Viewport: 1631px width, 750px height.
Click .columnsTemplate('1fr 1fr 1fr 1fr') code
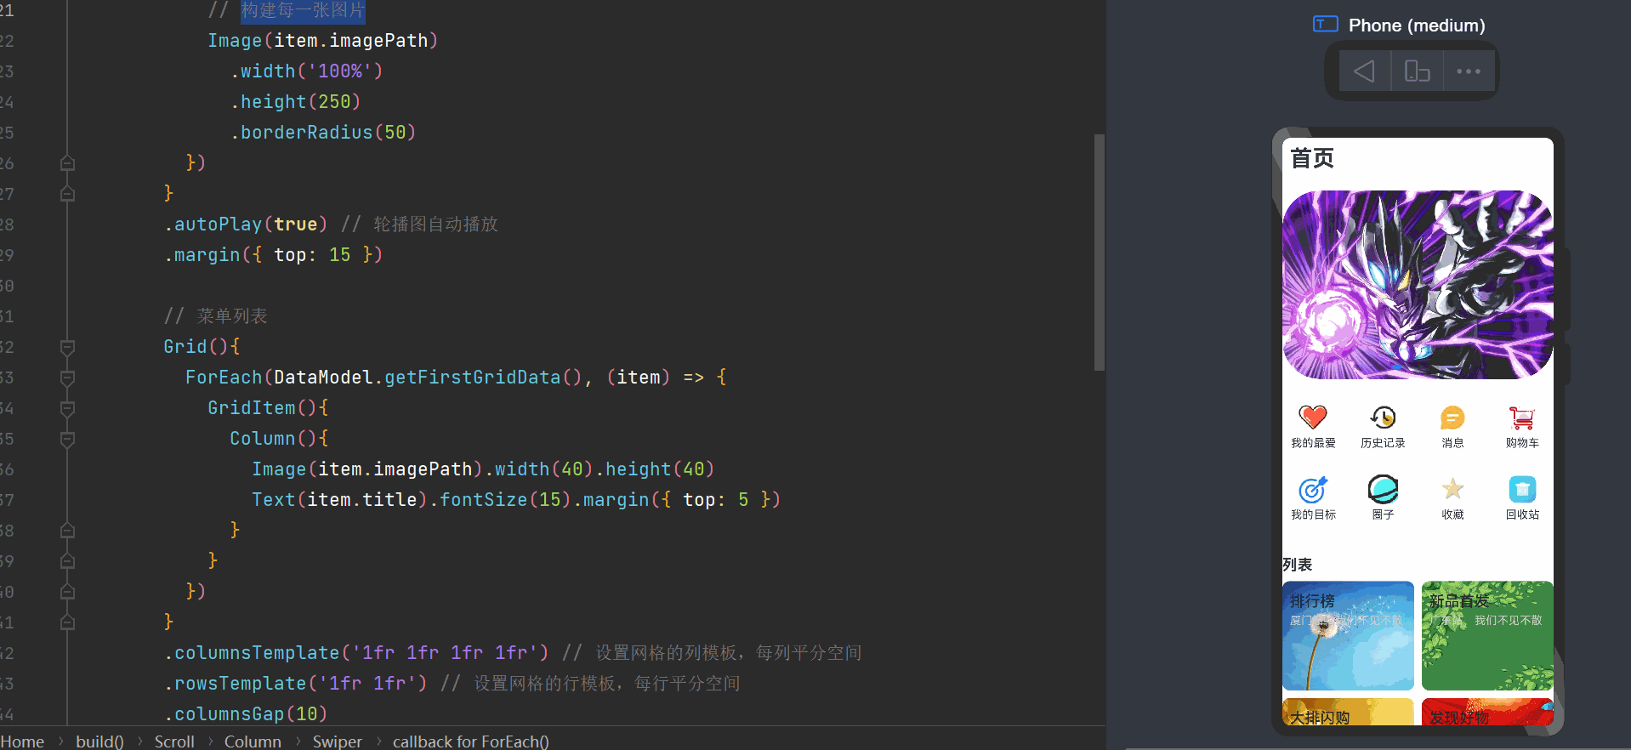pos(356,653)
